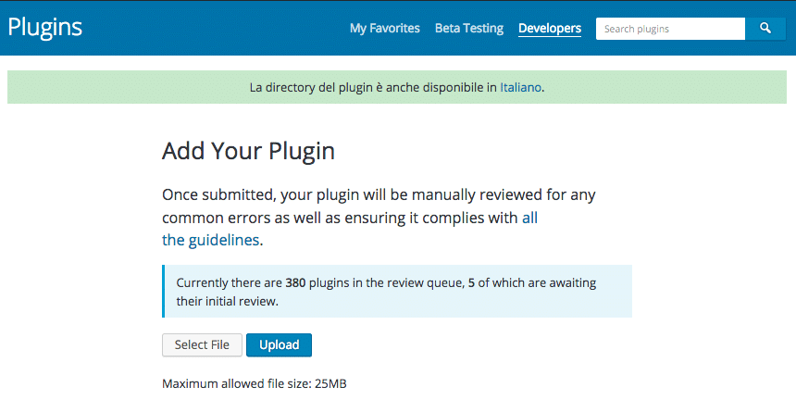The width and height of the screenshot is (796, 400).
Task: Open "the guidelines" link
Action: pyautogui.click(x=211, y=240)
